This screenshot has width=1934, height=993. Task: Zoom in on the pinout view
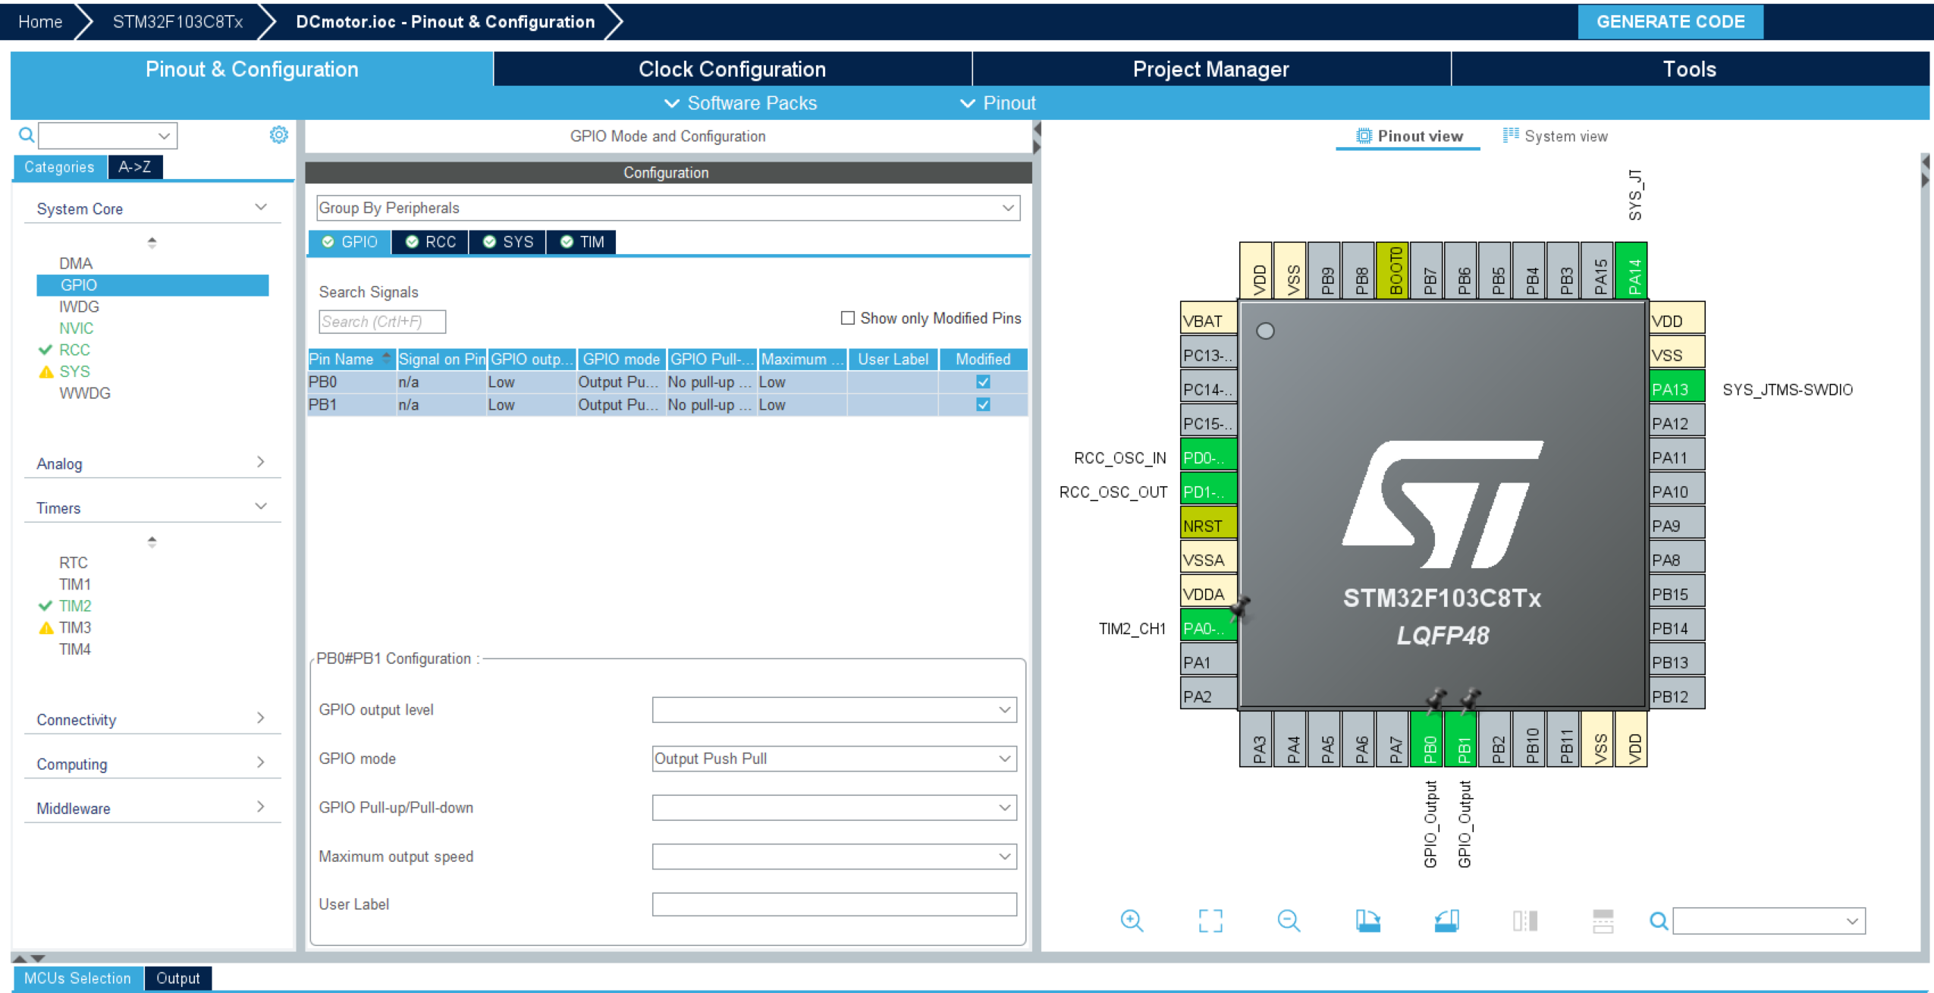coord(1132,920)
